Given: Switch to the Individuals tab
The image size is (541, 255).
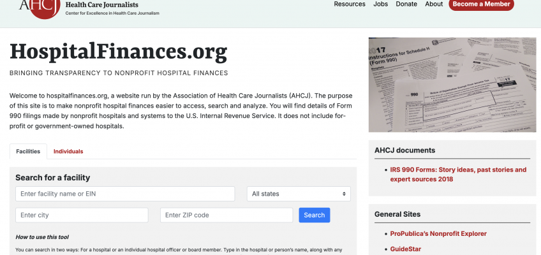Looking at the screenshot, I should coord(68,151).
